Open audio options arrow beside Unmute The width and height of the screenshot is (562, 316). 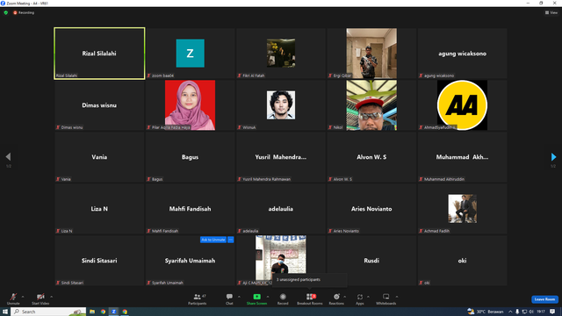coord(23,297)
